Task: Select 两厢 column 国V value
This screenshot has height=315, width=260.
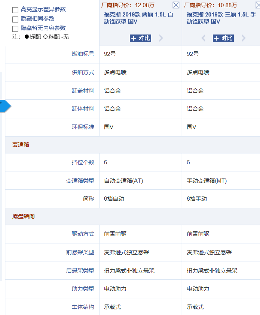Action: (x=108, y=127)
